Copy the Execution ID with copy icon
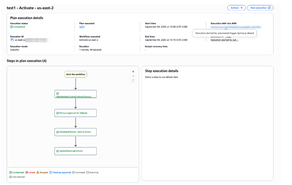 [12, 40]
